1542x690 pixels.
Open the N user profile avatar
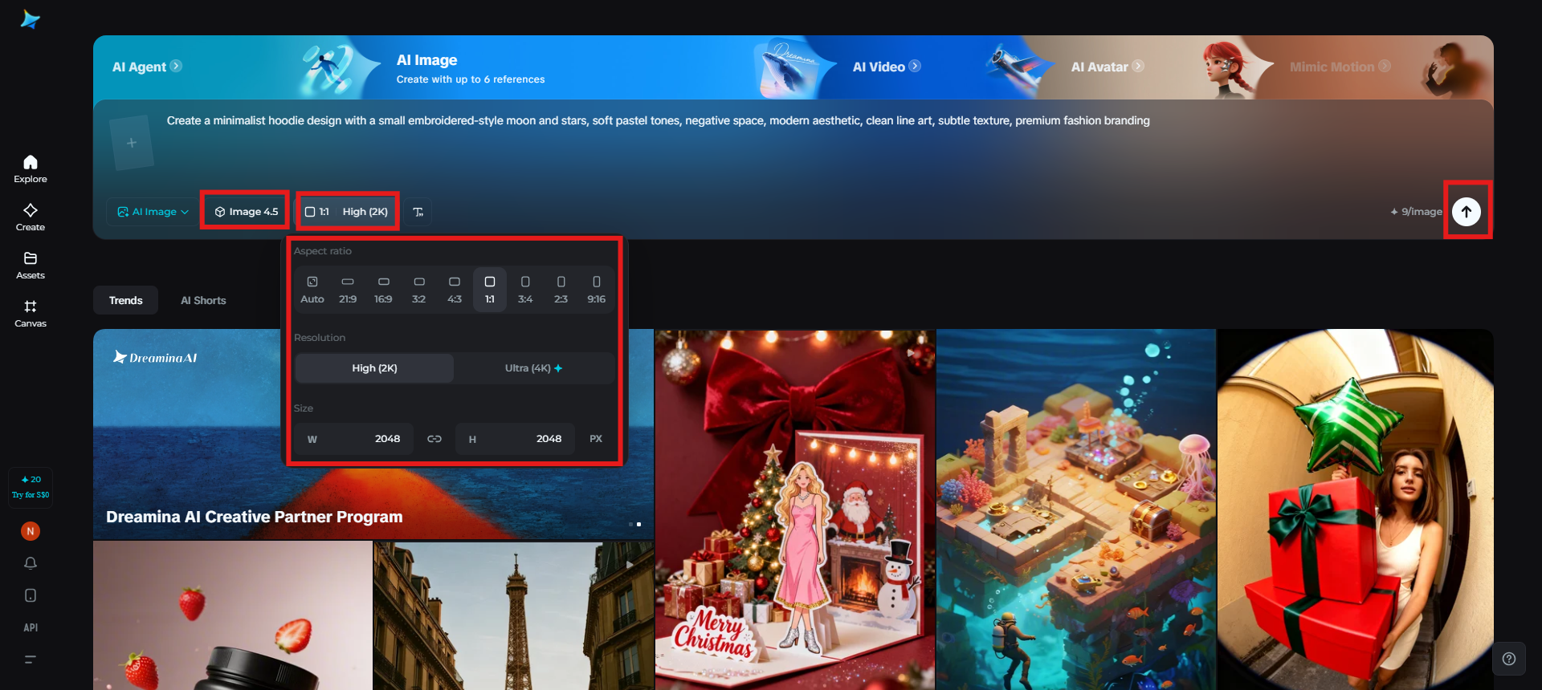click(x=31, y=531)
